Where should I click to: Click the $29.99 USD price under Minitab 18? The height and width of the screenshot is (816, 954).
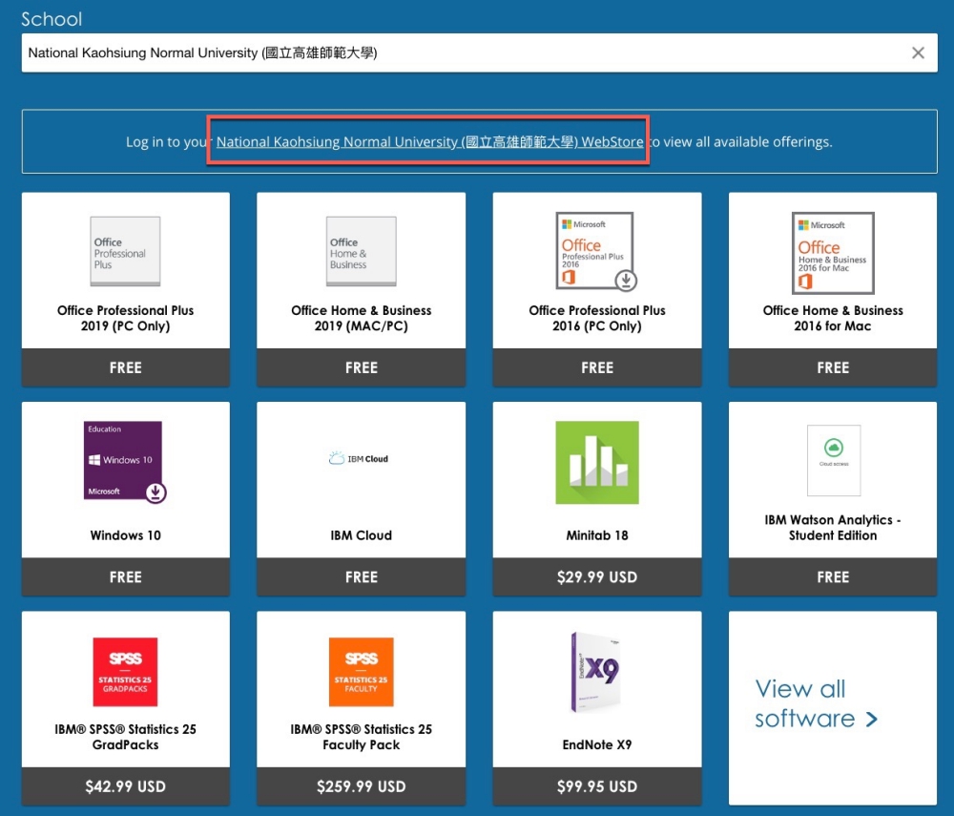pos(596,577)
